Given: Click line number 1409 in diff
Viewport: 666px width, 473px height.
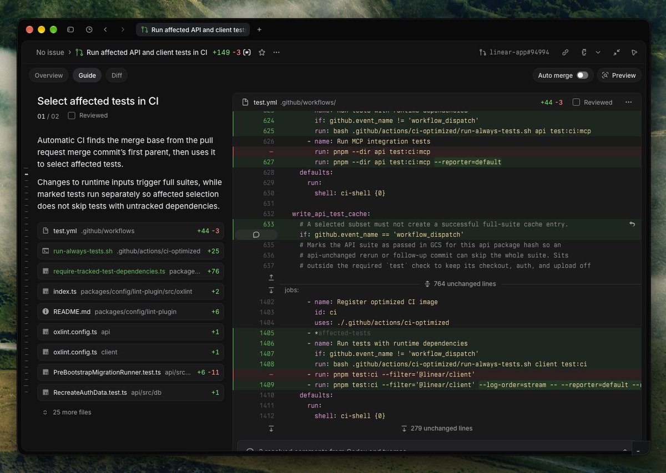Looking at the screenshot, I should click(x=266, y=385).
